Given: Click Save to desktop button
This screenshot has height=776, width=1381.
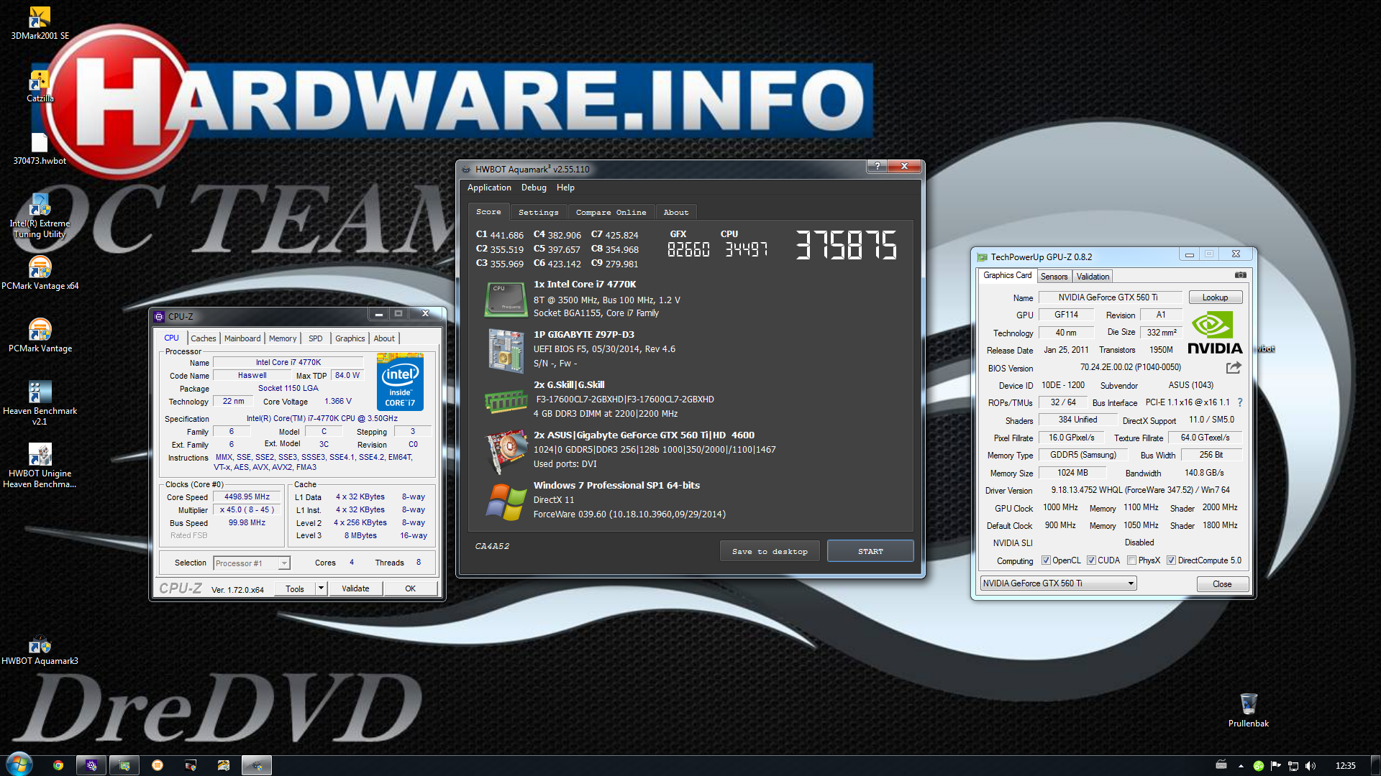Looking at the screenshot, I should click(x=770, y=551).
